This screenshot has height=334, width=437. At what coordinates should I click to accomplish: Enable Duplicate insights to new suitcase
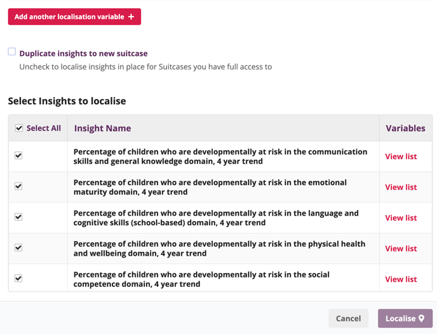click(12, 52)
